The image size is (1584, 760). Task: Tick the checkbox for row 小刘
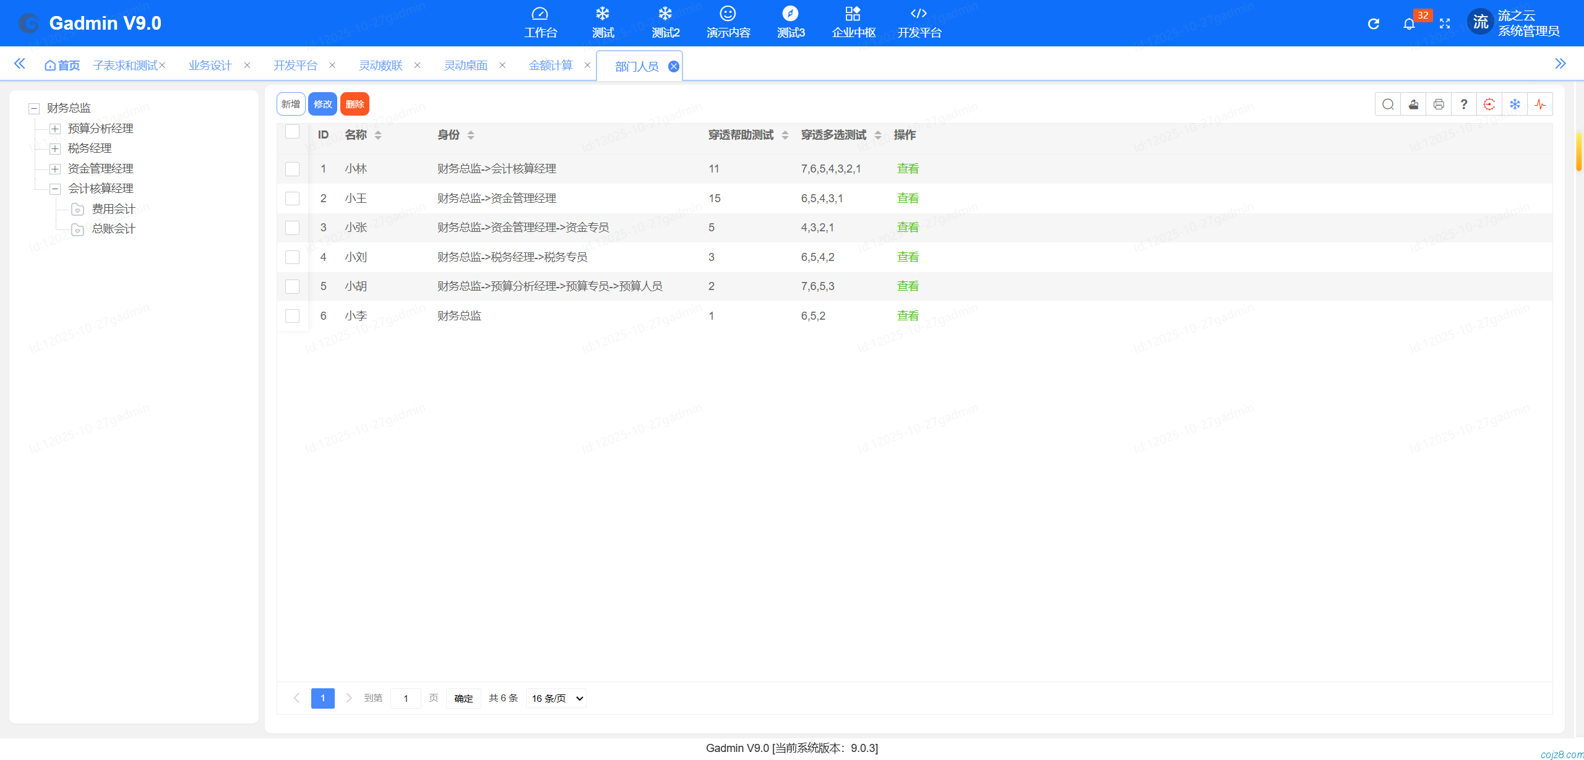[292, 257]
